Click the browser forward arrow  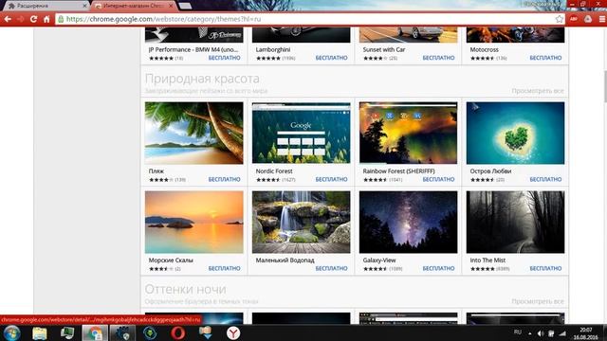pyautogui.click(x=21, y=19)
